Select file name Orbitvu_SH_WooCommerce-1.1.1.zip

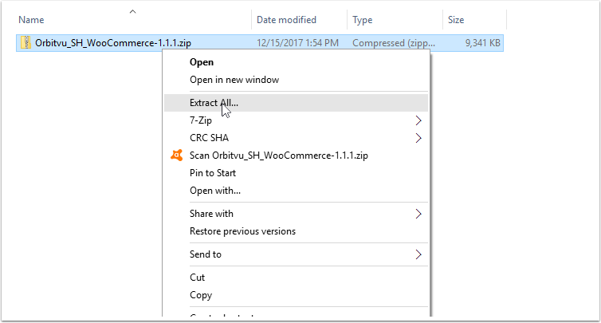pos(113,43)
